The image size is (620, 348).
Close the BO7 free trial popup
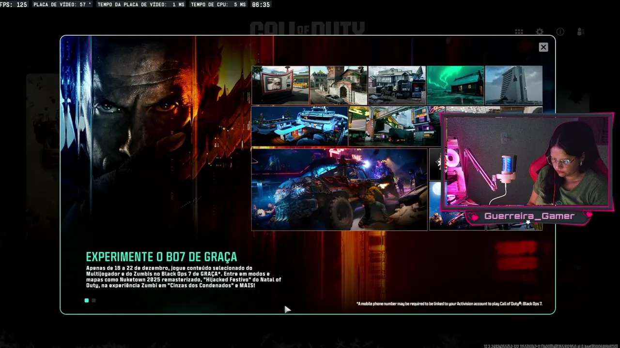(x=543, y=47)
